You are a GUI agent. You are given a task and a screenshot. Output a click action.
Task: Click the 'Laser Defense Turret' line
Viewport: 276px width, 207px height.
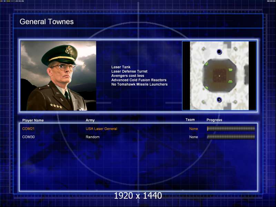pyautogui.click(x=129, y=71)
